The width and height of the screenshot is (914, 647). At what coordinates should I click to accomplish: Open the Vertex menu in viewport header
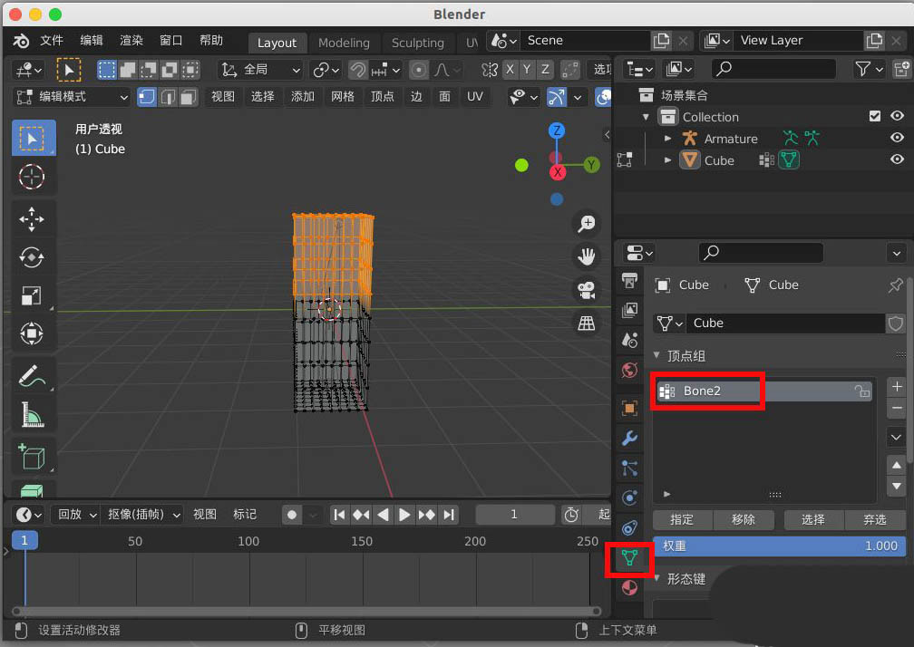[x=383, y=97]
